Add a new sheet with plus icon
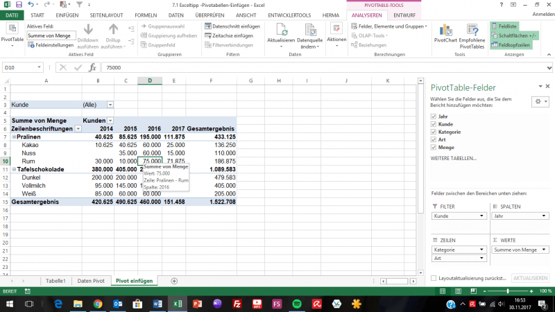 point(174,281)
